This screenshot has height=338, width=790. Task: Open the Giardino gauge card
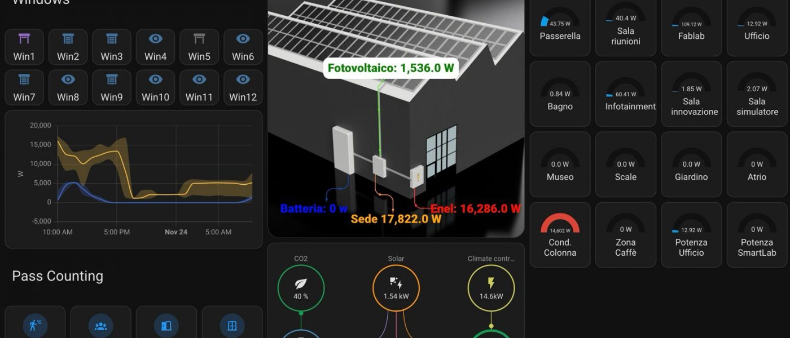pos(691,164)
